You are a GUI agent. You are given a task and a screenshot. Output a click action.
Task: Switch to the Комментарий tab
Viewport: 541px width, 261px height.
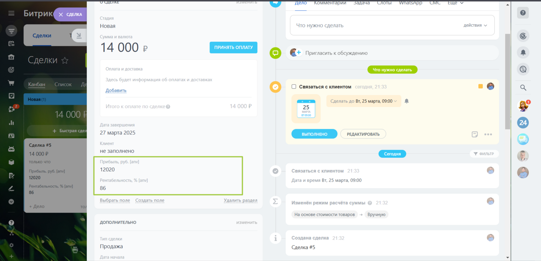point(330,3)
